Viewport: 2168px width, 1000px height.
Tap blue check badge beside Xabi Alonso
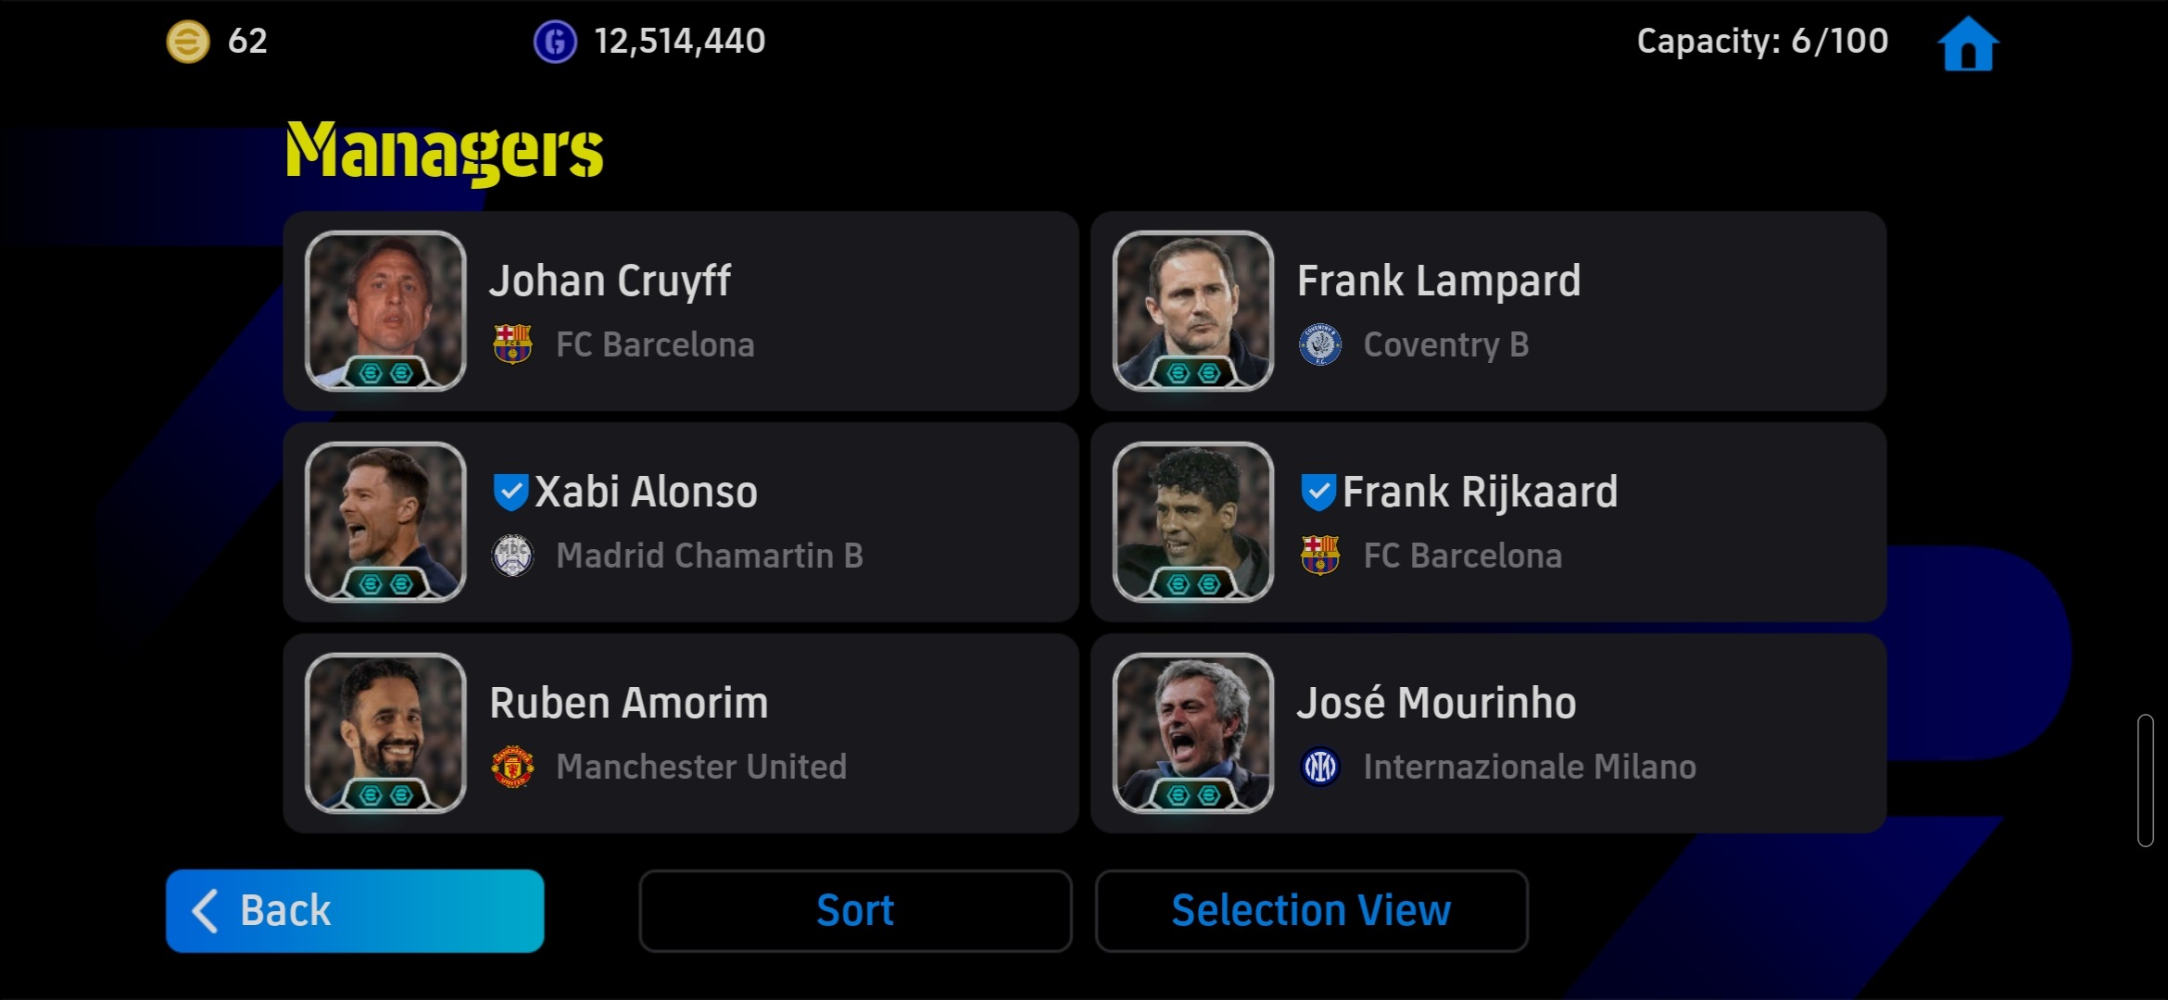click(510, 492)
